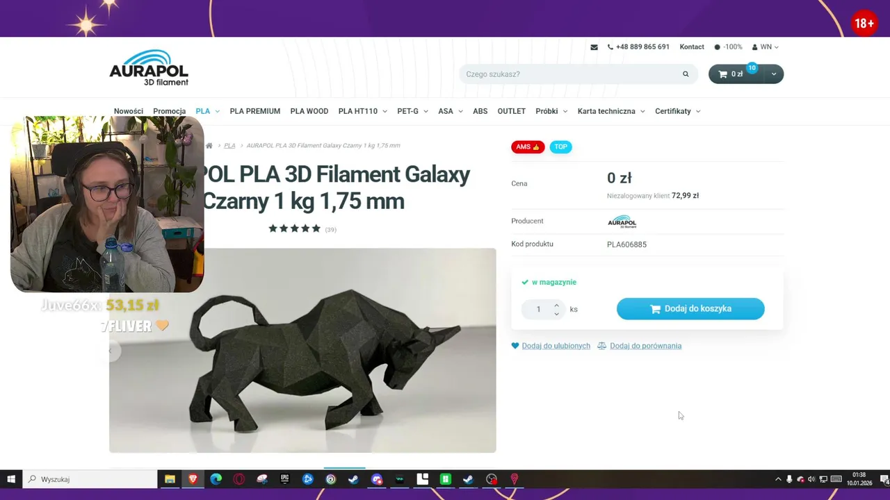Click the Dodaj do ulubionych link
The height and width of the screenshot is (500, 890).
tap(556, 346)
